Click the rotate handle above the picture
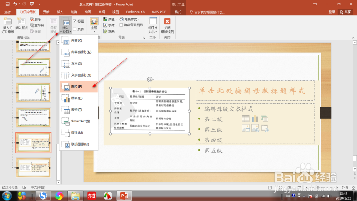357x201 pixels. [150, 79]
